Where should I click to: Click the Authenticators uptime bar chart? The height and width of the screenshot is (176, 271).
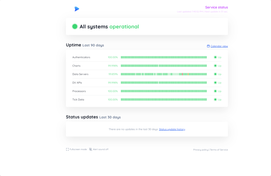(164, 57)
